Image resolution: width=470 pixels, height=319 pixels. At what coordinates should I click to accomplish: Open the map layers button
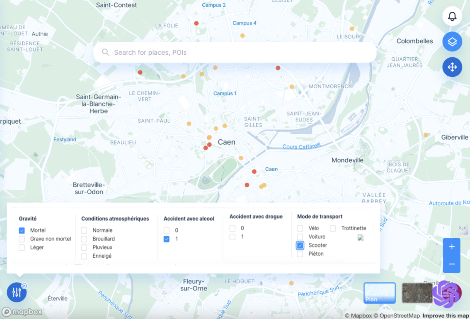click(452, 42)
